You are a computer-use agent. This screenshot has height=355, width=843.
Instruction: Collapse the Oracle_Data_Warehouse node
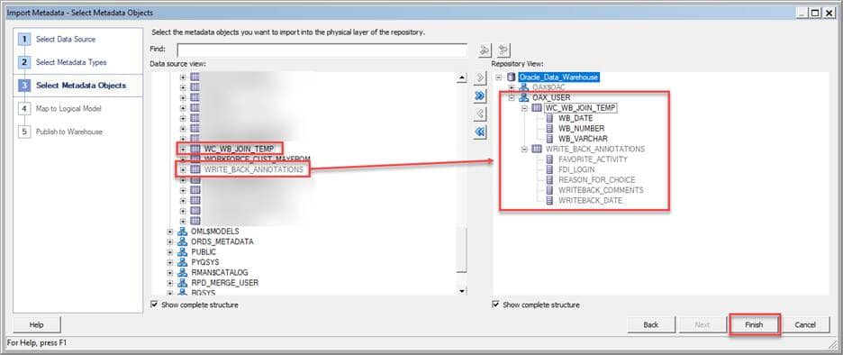pos(498,77)
